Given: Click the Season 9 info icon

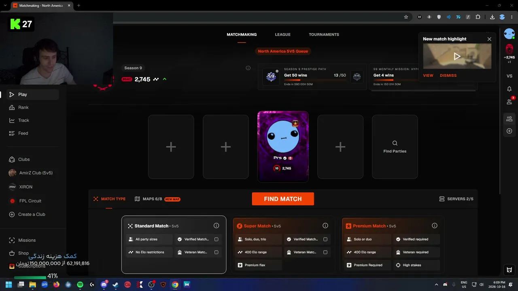Looking at the screenshot, I should click(x=248, y=68).
